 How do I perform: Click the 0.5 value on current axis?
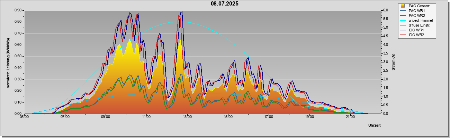point(385,105)
